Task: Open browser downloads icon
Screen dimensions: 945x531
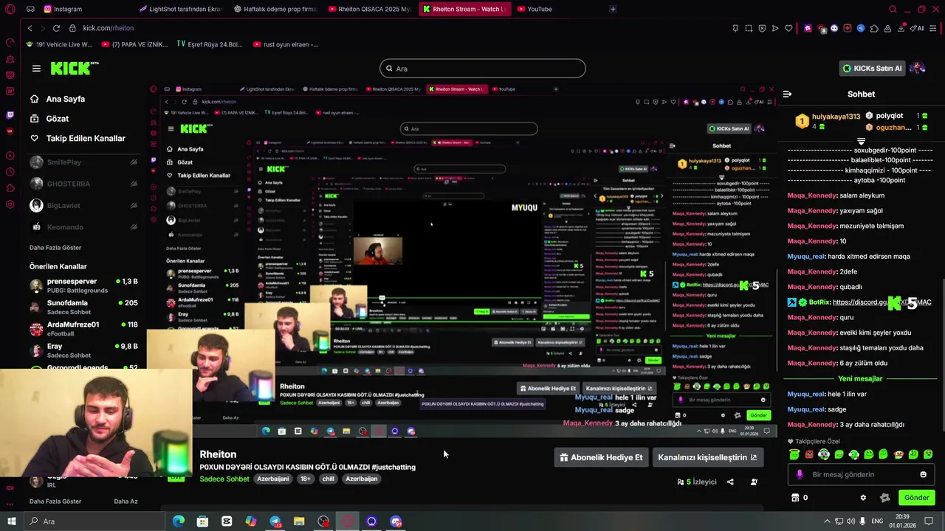Action: [x=901, y=28]
